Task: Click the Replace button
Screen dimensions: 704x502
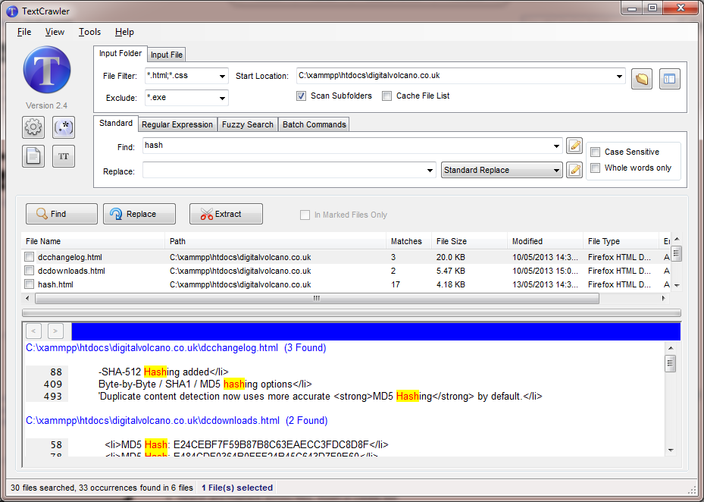Action: 139,215
